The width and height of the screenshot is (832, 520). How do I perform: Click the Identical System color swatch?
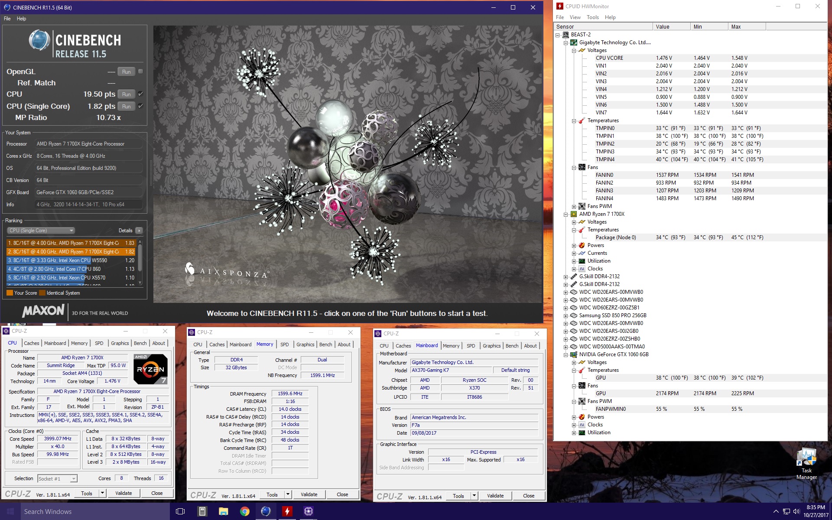coord(42,293)
